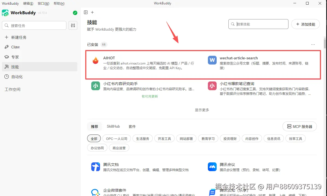Image resolution: width=327 pixels, height=196 pixels.
Task: Select the 网站部署 category filter
Action: [186, 139]
